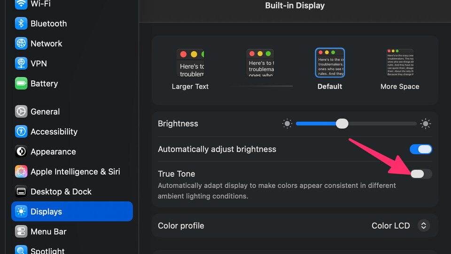Select General in the sidebar
This screenshot has width=451, height=254.
point(72,111)
